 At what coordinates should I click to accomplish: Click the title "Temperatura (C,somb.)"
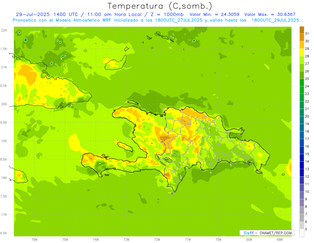pyautogui.click(x=160, y=6)
